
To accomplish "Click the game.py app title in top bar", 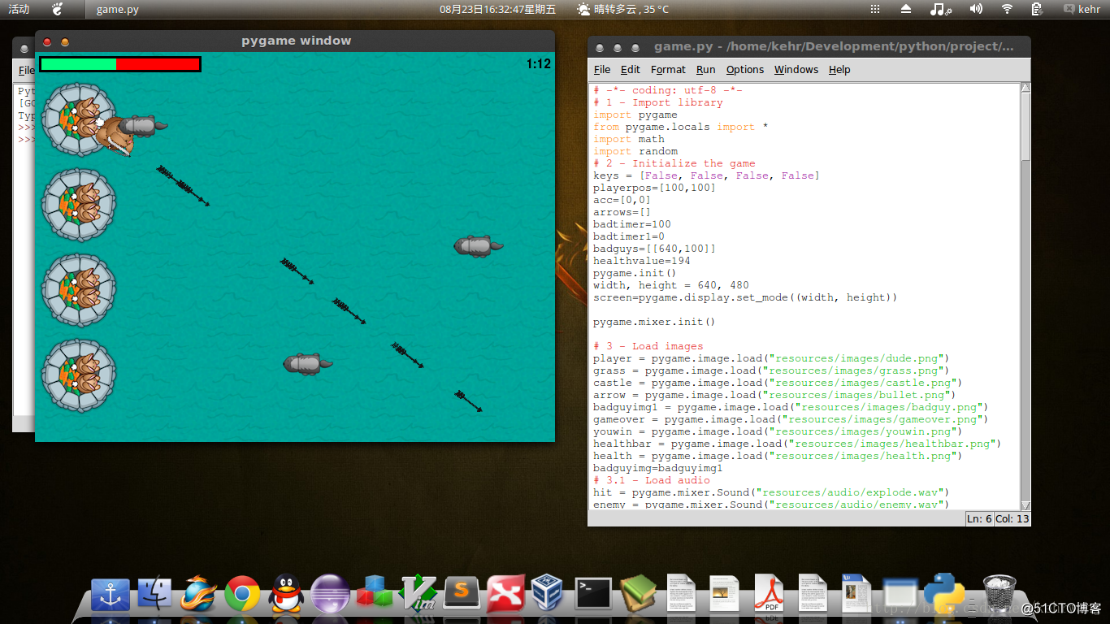I will click(117, 9).
